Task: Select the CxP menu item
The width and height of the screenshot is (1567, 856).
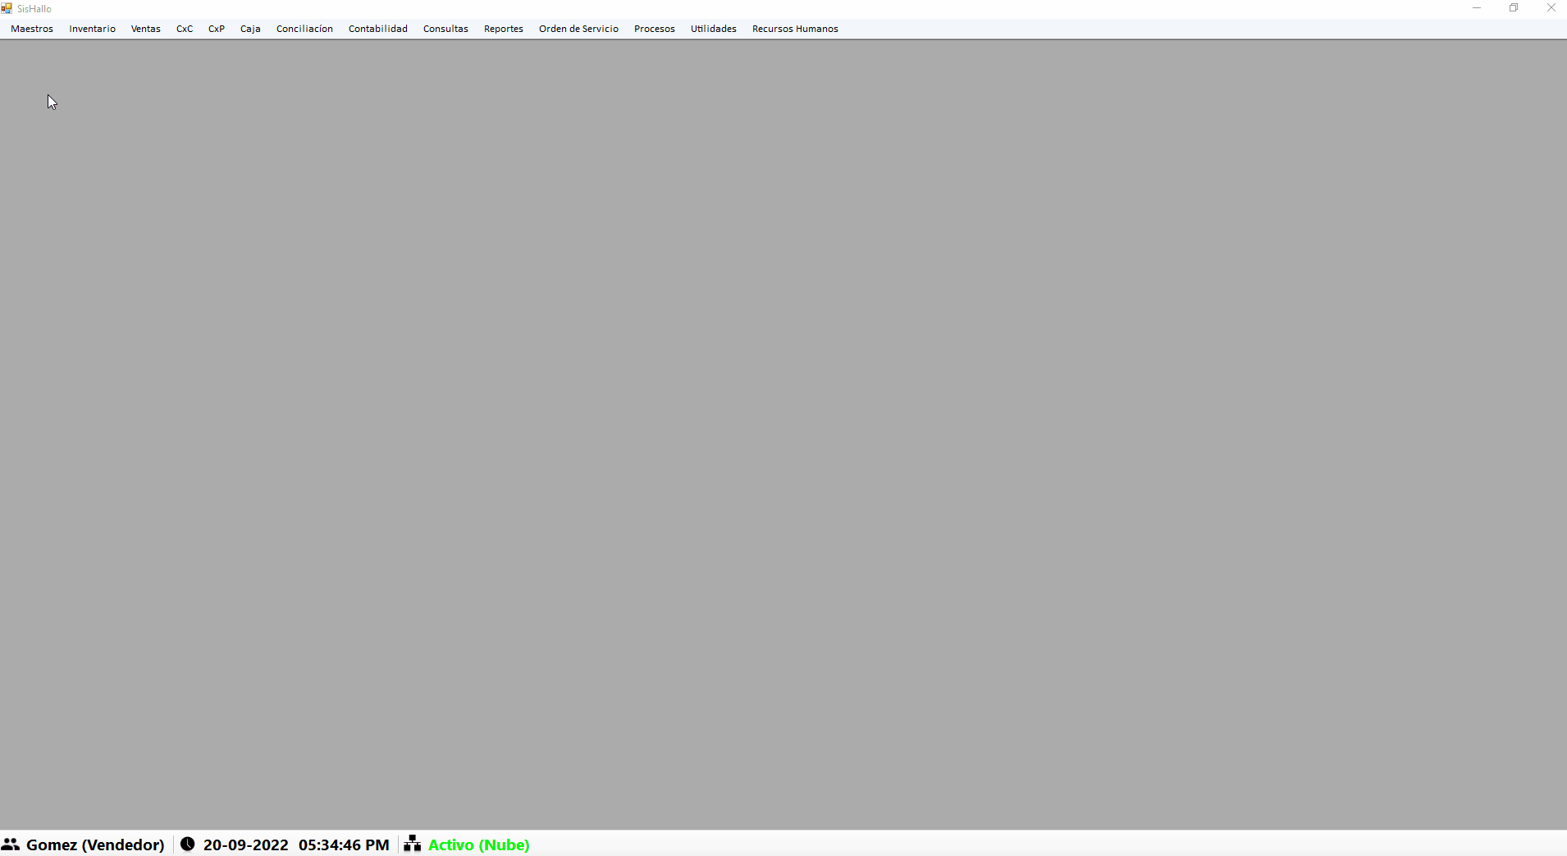Action: [217, 29]
